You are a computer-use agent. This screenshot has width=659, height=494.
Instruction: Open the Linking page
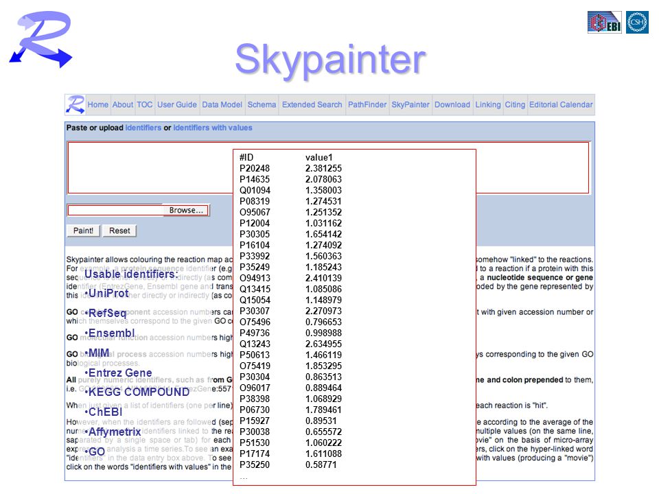(487, 104)
